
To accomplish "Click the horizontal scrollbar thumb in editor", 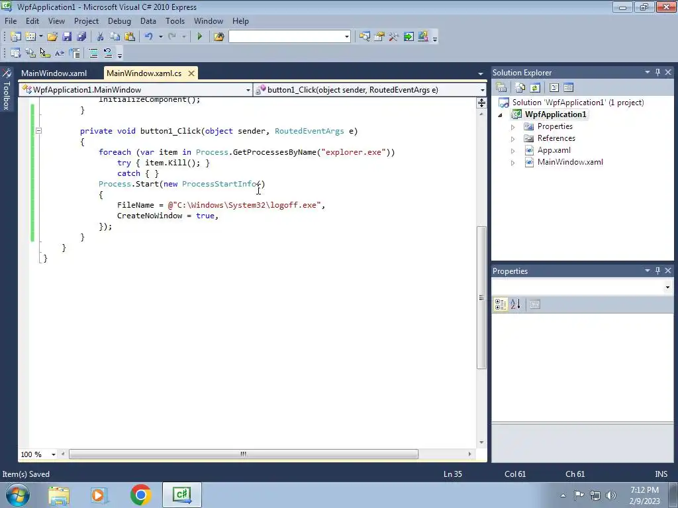I will [244, 454].
